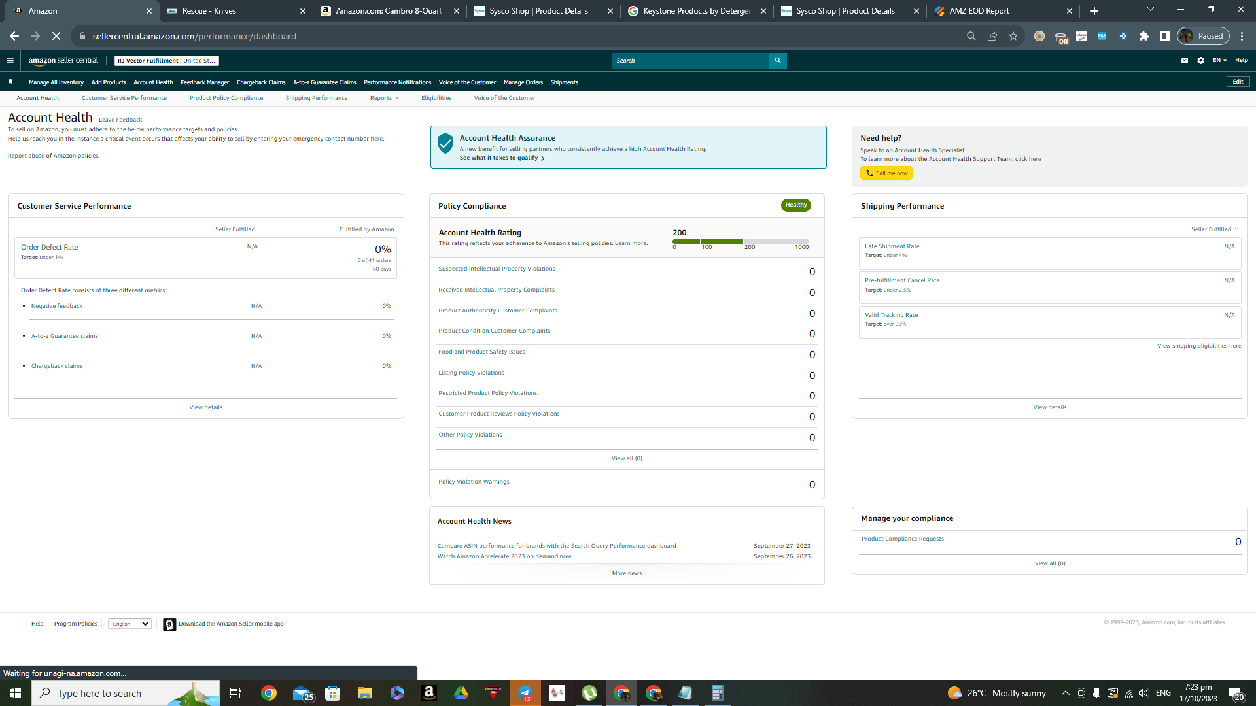
Task: Open Microsoft Store from taskbar
Action: pyautogui.click(x=333, y=693)
